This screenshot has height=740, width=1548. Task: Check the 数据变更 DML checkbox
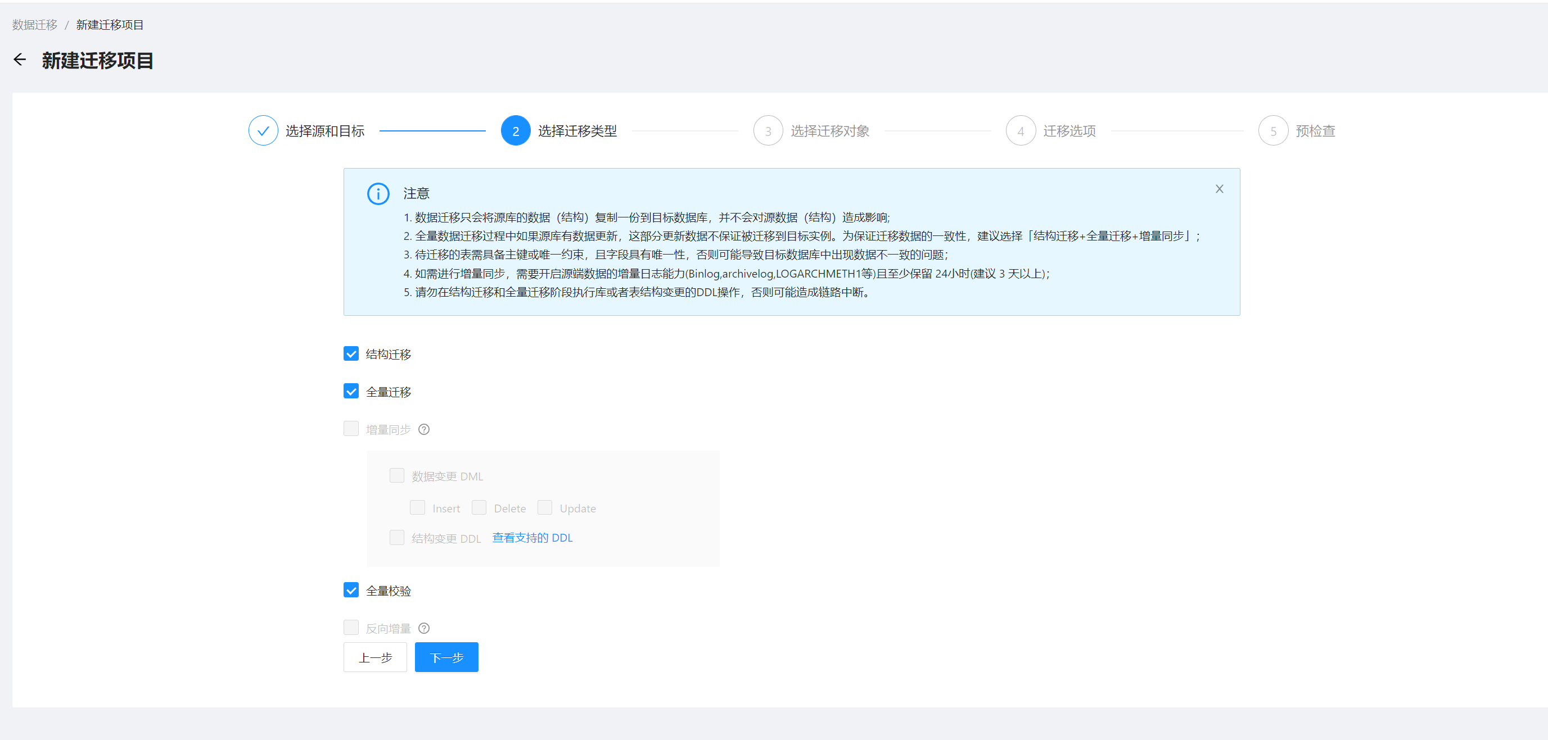pyautogui.click(x=396, y=476)
